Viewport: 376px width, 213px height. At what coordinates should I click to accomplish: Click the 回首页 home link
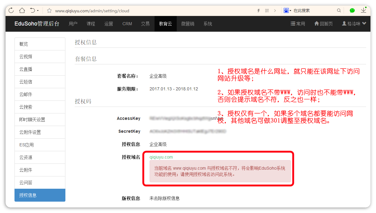[x=323, y=24]
